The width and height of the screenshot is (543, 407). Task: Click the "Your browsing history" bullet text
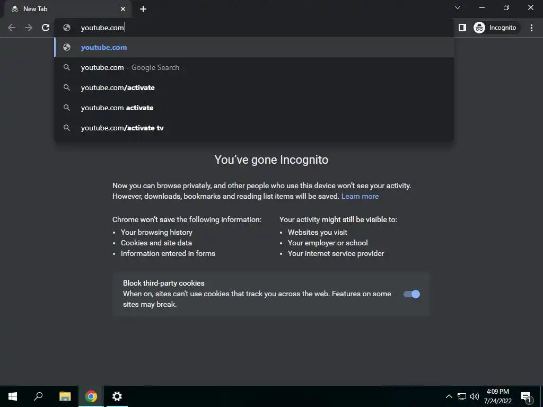(x=156, y=232)
